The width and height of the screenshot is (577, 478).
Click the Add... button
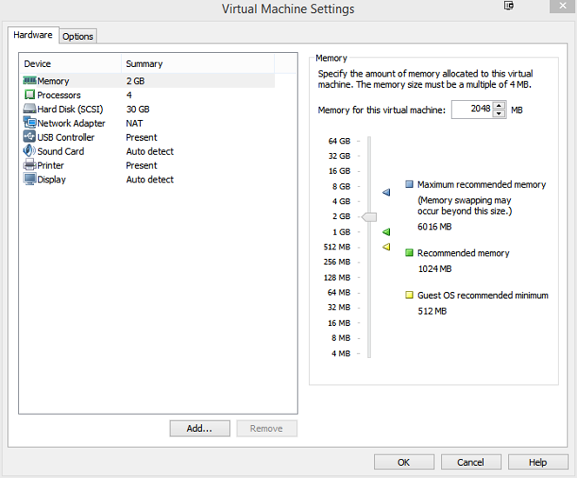point(200,428)
